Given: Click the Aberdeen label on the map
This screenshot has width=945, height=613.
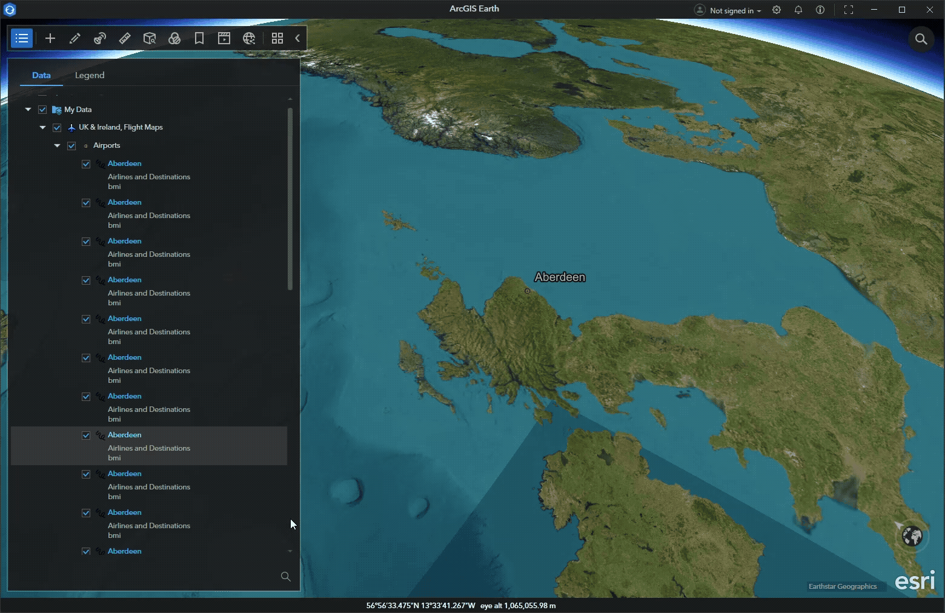Looking at the screenshot, I should click(560, 277).
